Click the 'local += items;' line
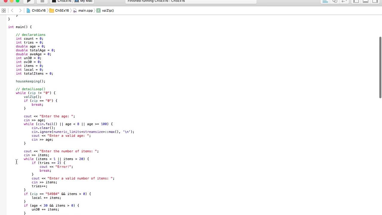This screenshot has height=215, width=382. tap(47, 198)
